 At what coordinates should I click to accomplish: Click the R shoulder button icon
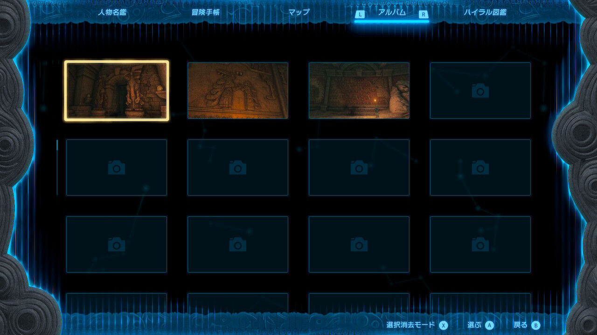423,14
